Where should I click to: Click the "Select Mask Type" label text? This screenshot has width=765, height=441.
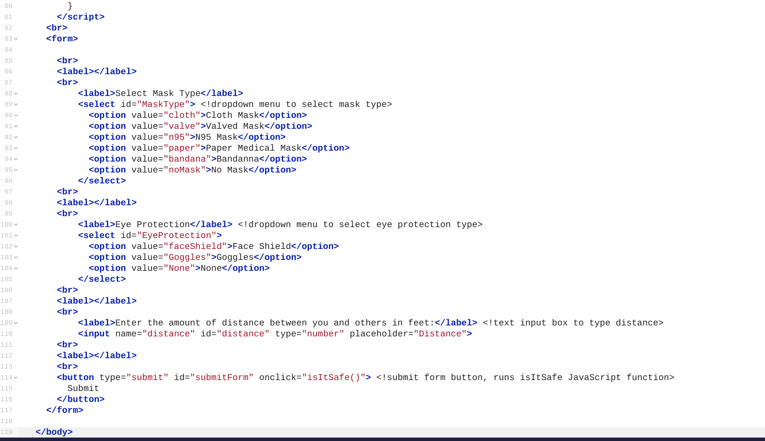(158, 94)
